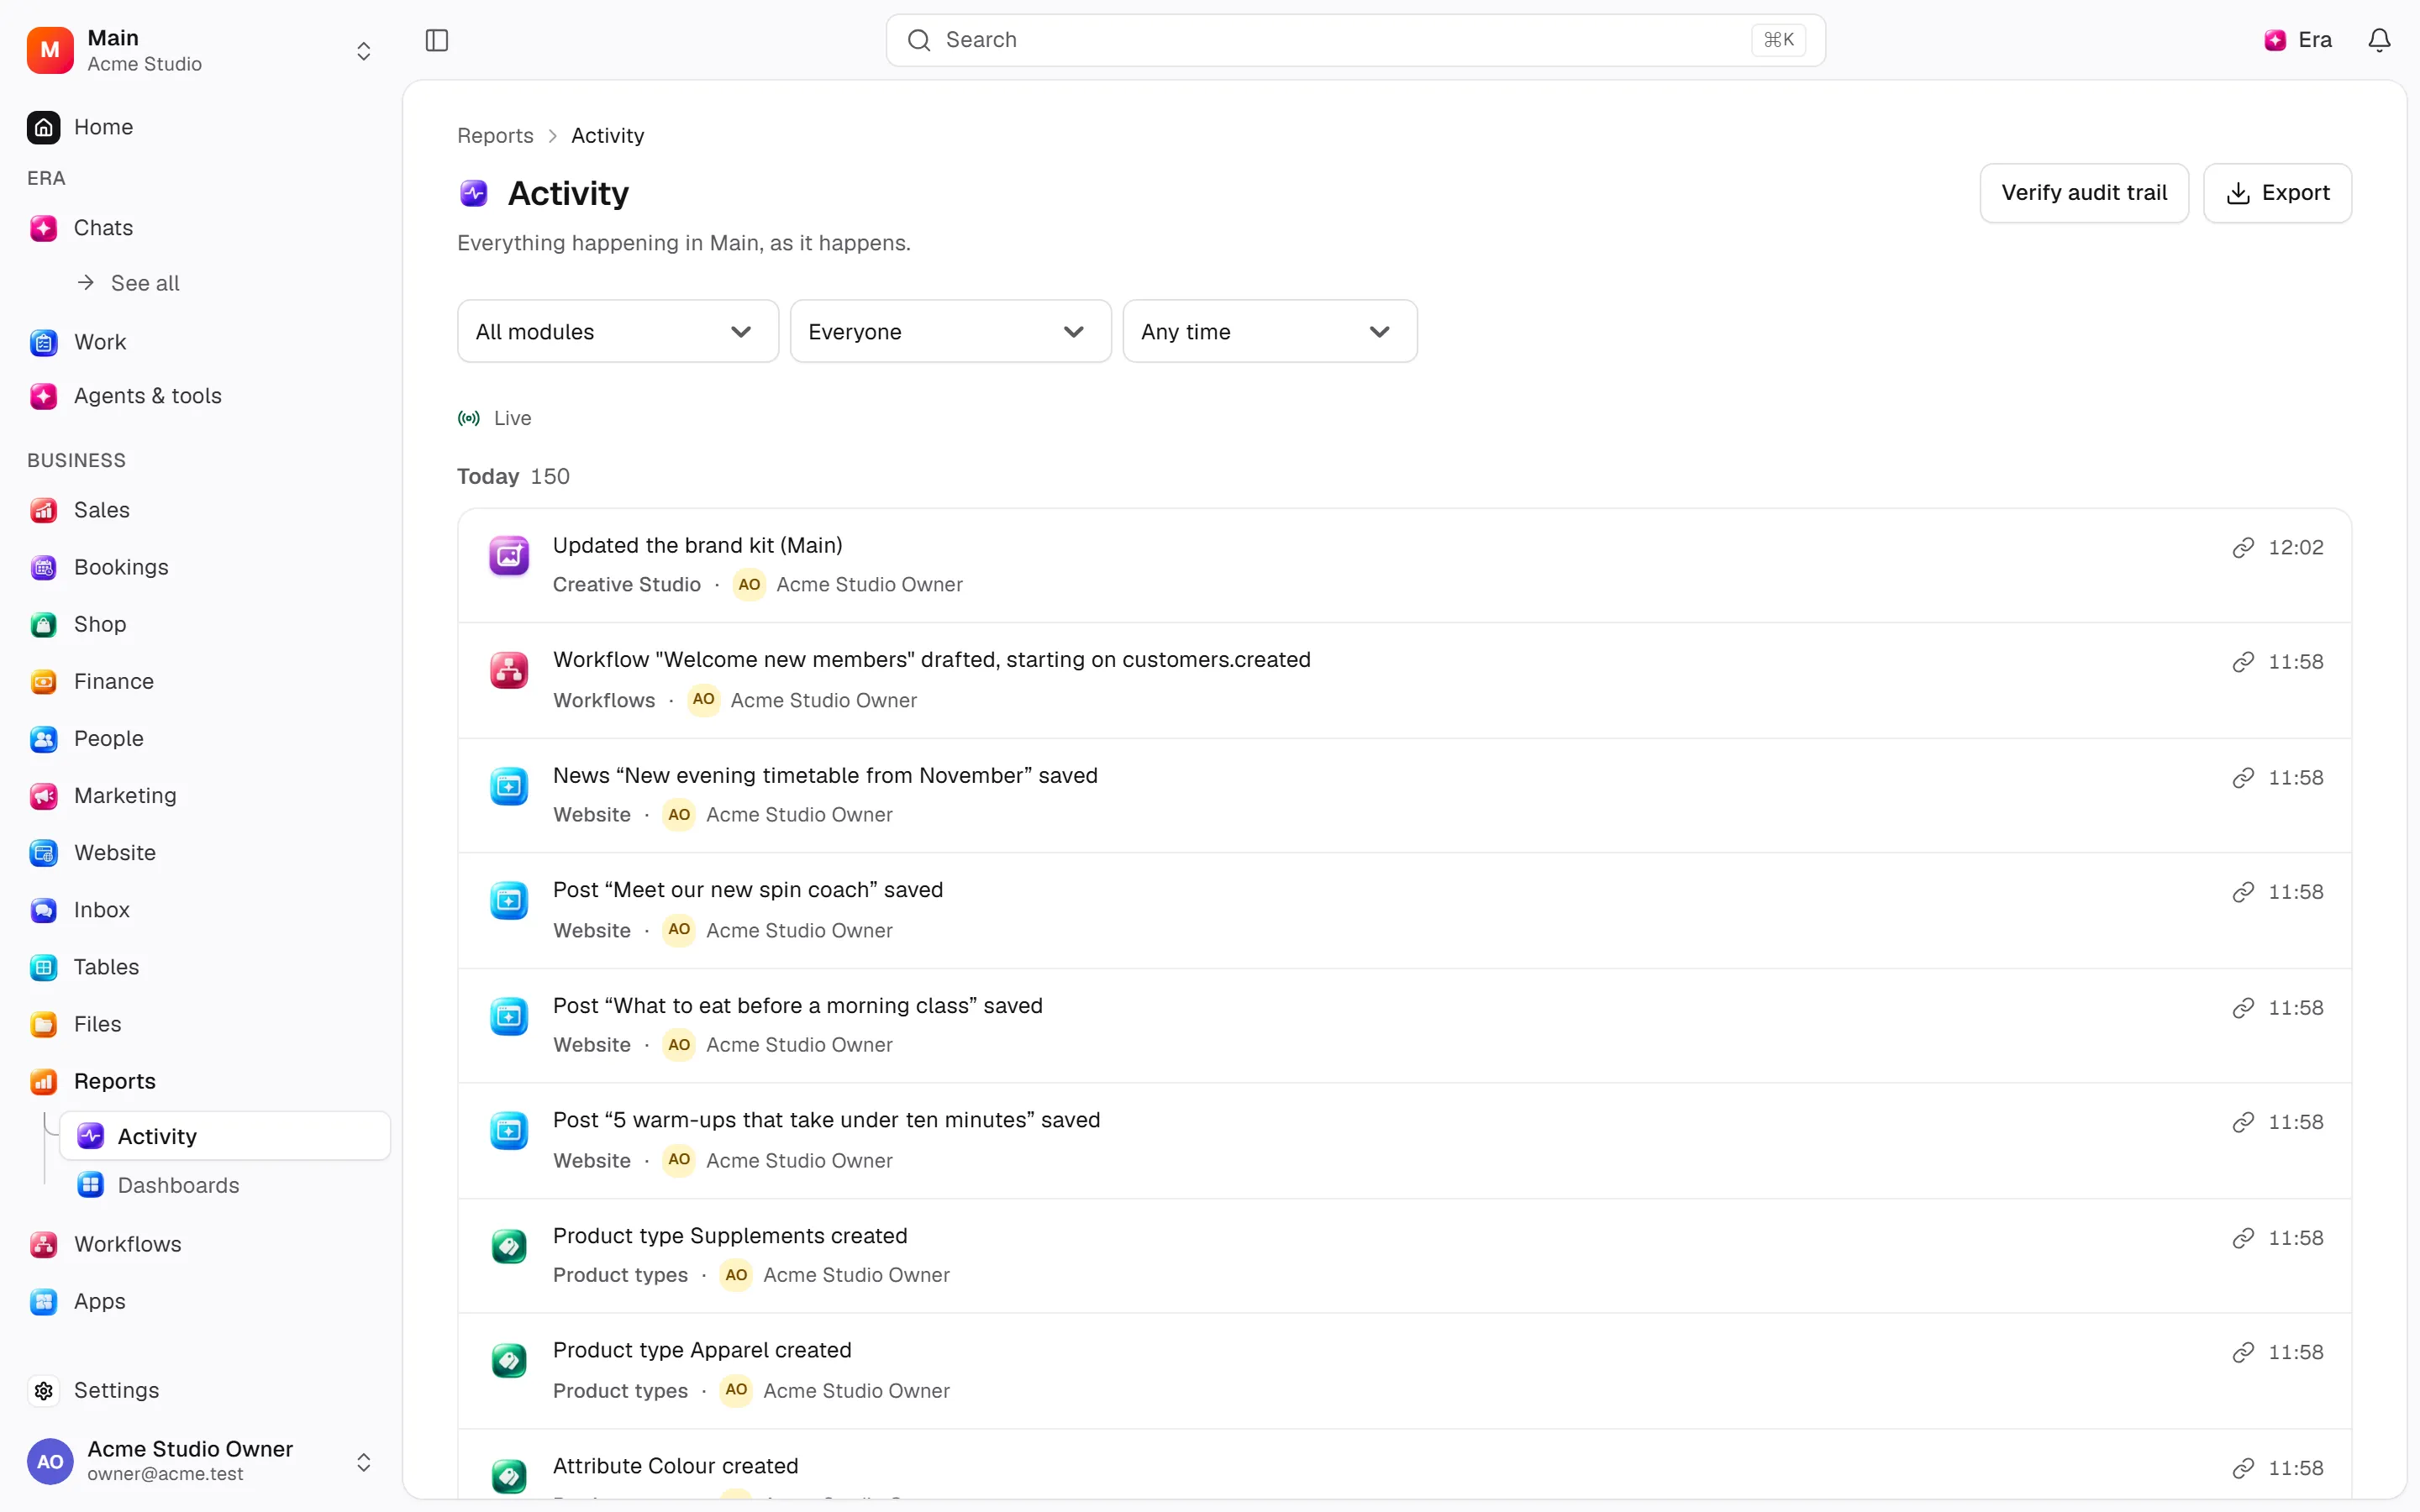Expand the All modules filter dropdown

pyautogui.click(x=618, y=331)
